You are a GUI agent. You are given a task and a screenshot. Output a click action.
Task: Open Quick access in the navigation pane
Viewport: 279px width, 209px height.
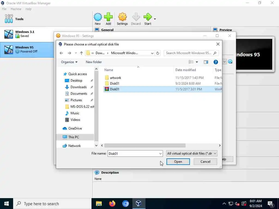point(78,74)
